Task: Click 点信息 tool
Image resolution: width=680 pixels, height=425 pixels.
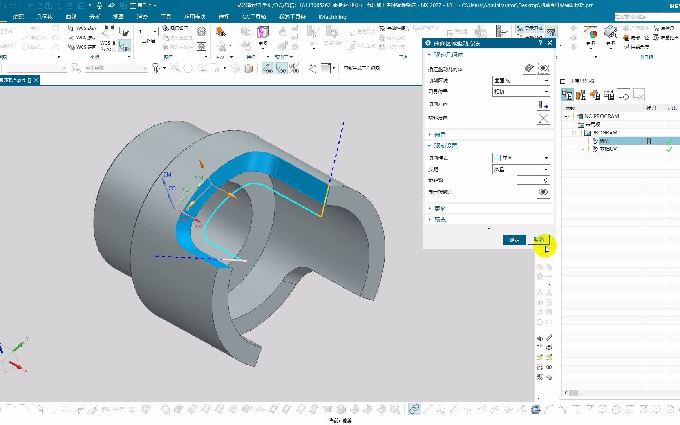Action: pos(664,28)
